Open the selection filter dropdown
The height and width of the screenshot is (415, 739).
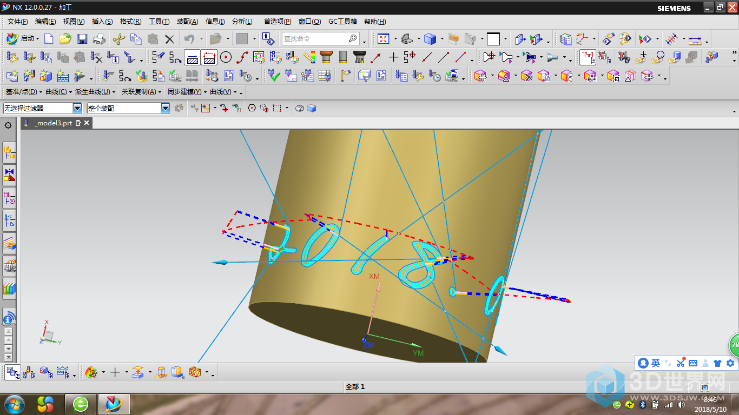pyautogui.click(x=77, y=108)
